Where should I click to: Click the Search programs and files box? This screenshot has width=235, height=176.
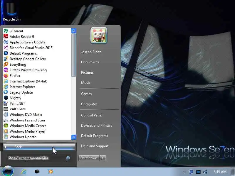[36, 158]
